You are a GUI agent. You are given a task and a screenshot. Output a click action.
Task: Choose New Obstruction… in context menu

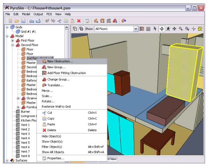pos(72,62)
